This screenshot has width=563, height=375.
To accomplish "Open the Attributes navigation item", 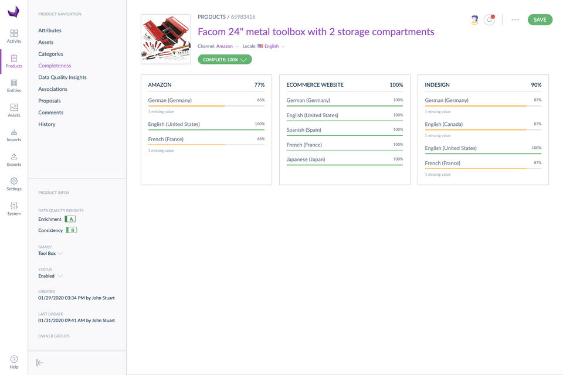I will click(50, 30).
